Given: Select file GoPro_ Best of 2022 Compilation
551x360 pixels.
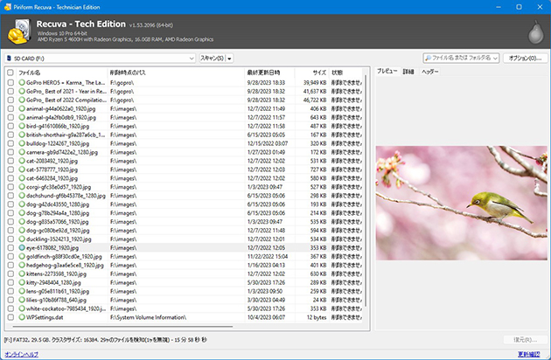Looking at the screenshot, I should (66, 100).
